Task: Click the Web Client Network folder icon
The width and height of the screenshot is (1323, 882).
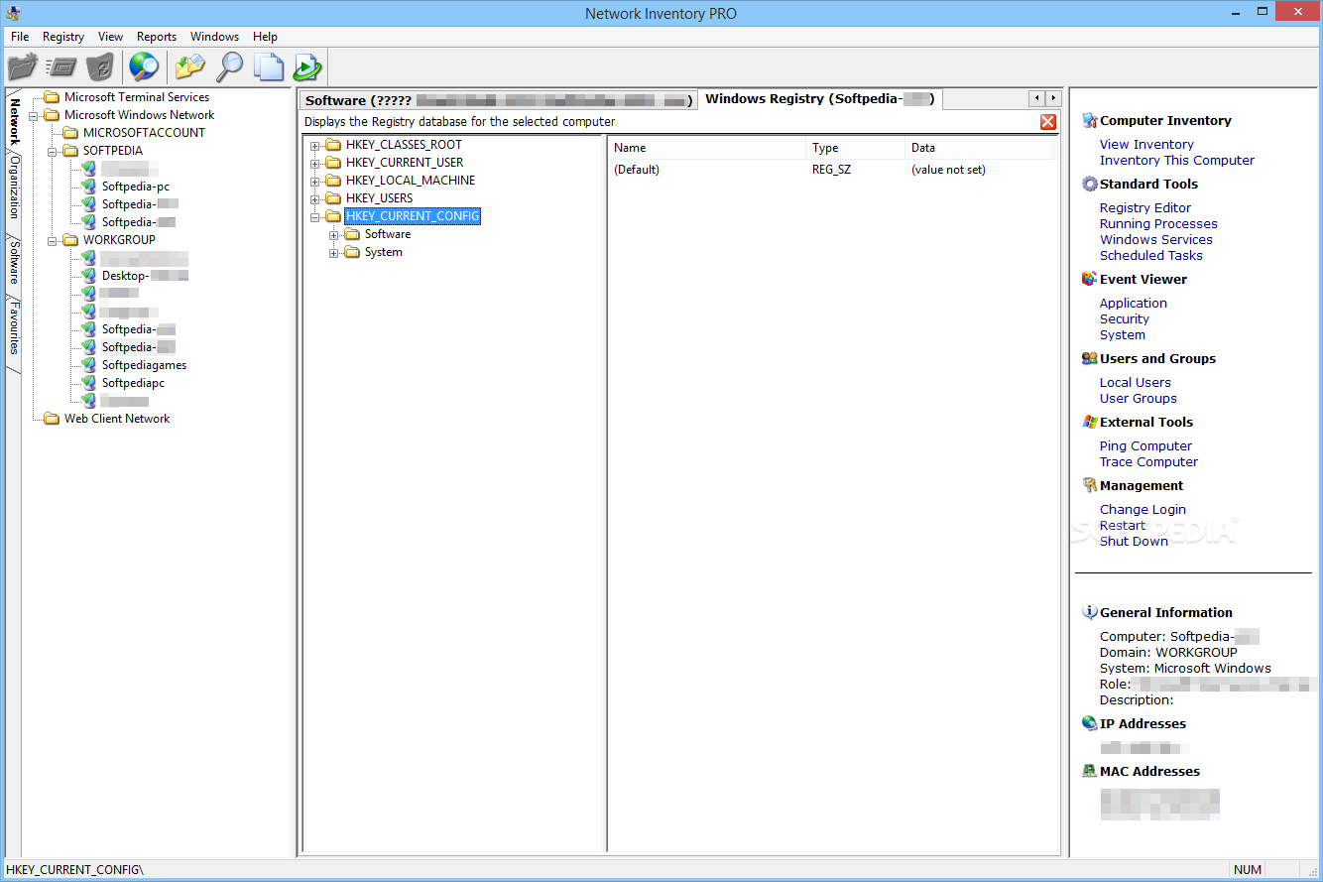Action: tap(52, 419)
